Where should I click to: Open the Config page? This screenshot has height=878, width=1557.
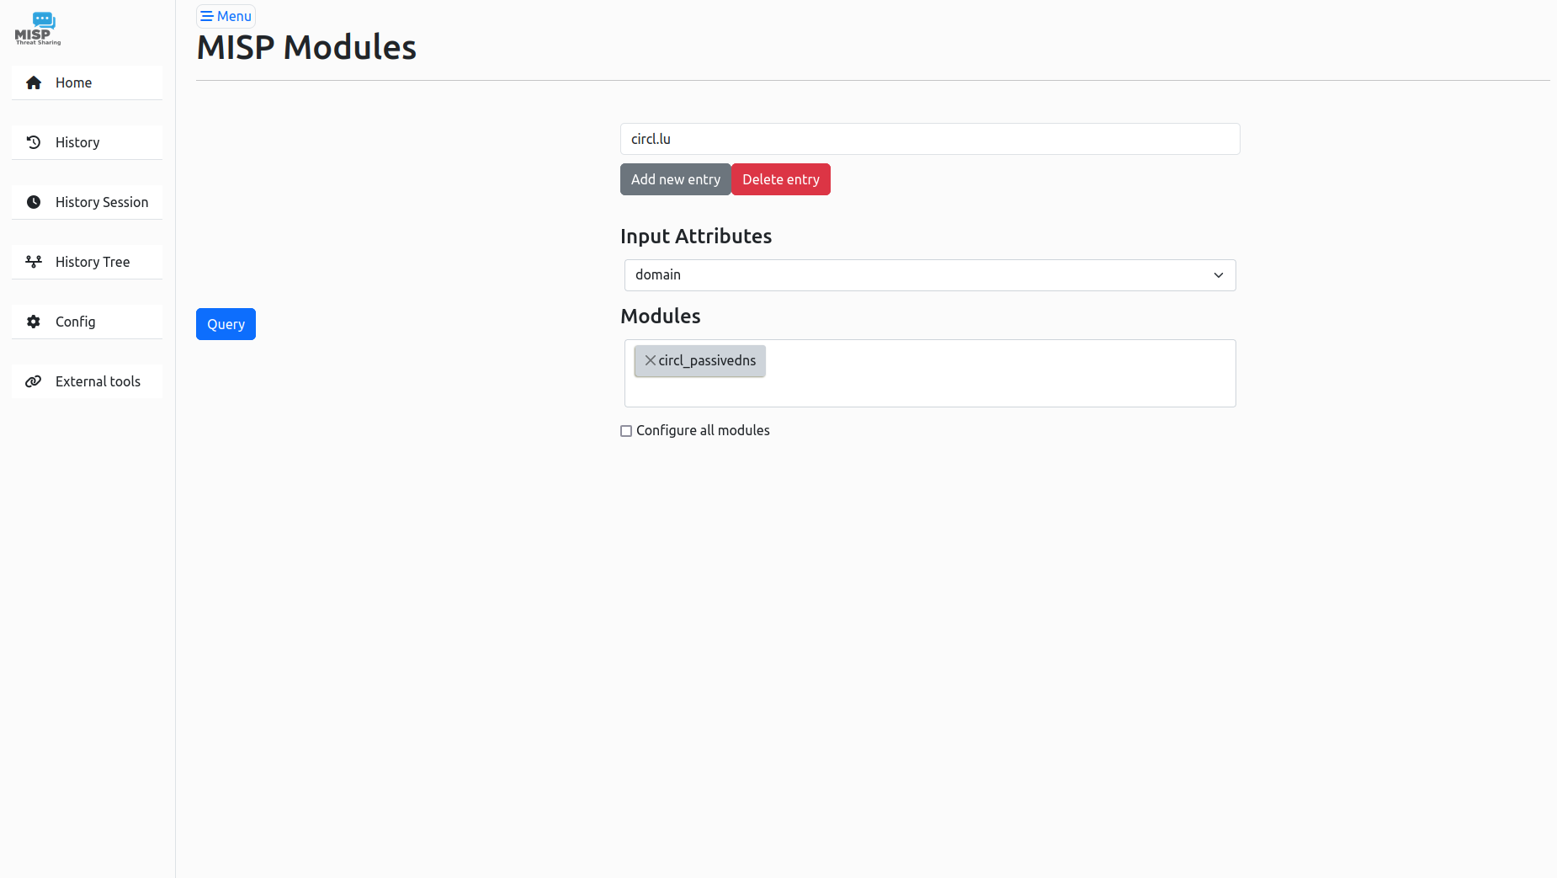point(87,322)
